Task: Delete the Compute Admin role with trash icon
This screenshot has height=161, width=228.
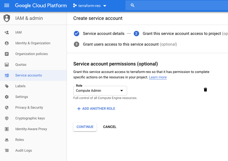Action: pyautogui.click(x=205, y=90)
